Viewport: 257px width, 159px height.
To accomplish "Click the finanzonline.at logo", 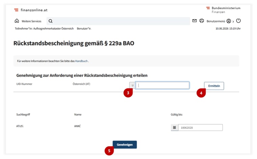I will [x=31, y=10].
